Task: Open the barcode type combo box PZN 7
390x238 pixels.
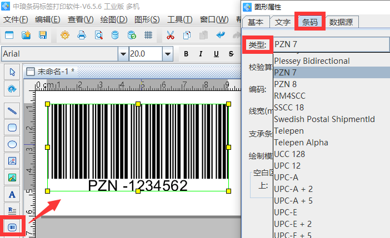Action: 331,44
